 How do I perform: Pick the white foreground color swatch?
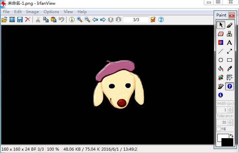pos(220,137)
